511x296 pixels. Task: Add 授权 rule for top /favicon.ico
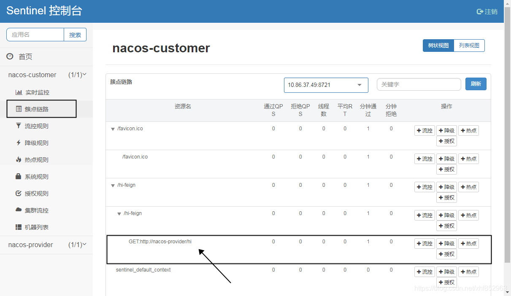[446, 141]
